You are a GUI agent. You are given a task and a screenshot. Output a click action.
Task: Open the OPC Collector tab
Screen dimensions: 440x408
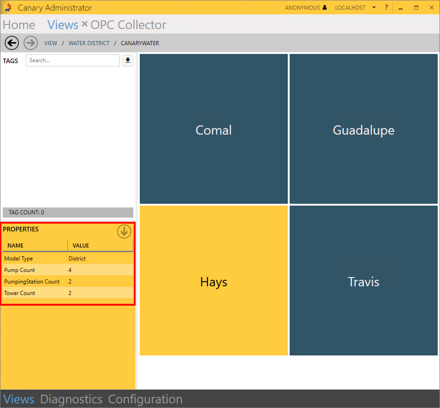point(128,25)
